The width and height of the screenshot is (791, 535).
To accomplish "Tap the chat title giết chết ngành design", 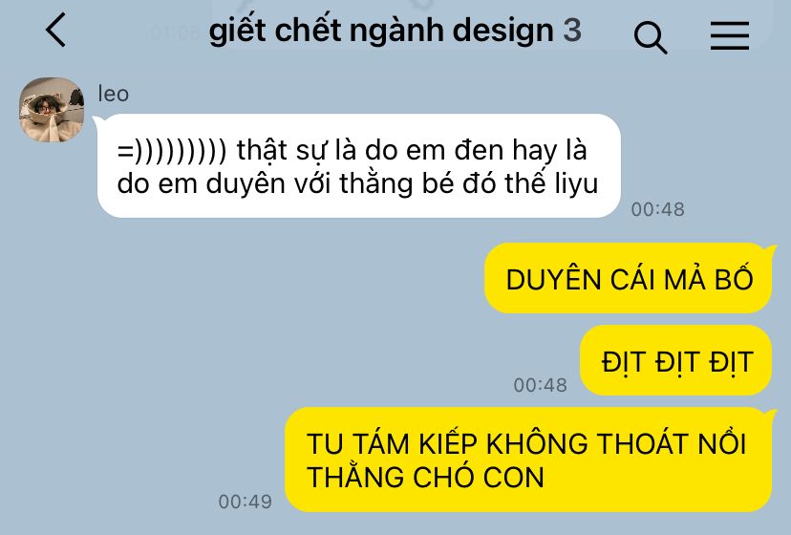I will pos(381,31).
